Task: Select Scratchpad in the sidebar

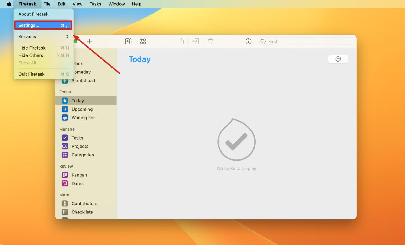Action: 83,81
